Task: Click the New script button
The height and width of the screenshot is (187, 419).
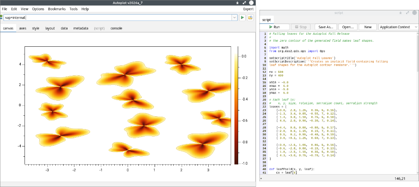Action: click(368, 27)
